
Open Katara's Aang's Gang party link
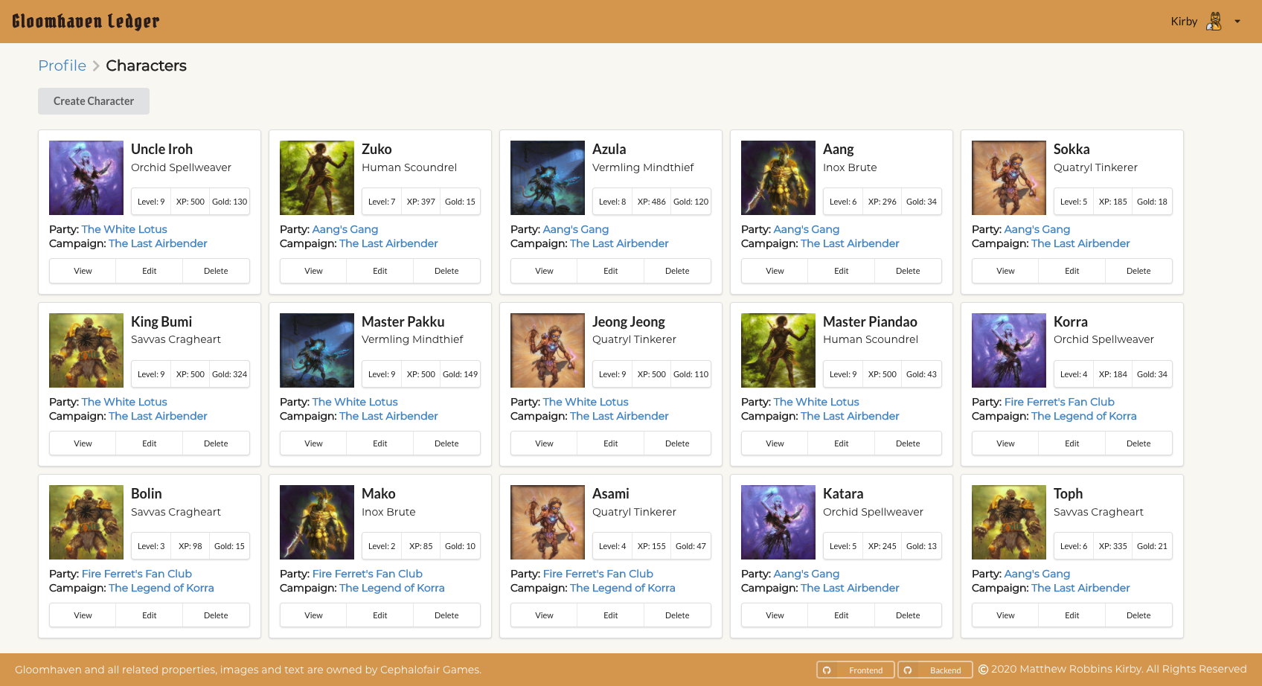pos(807,574)
